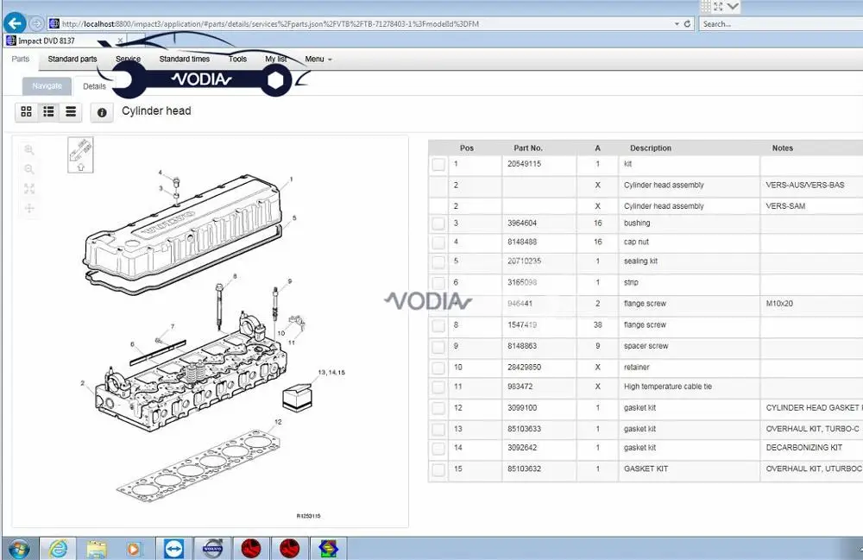Switch to the Details tab
Image resolution: width=863 pixels, height=560 pixels.
94,86
